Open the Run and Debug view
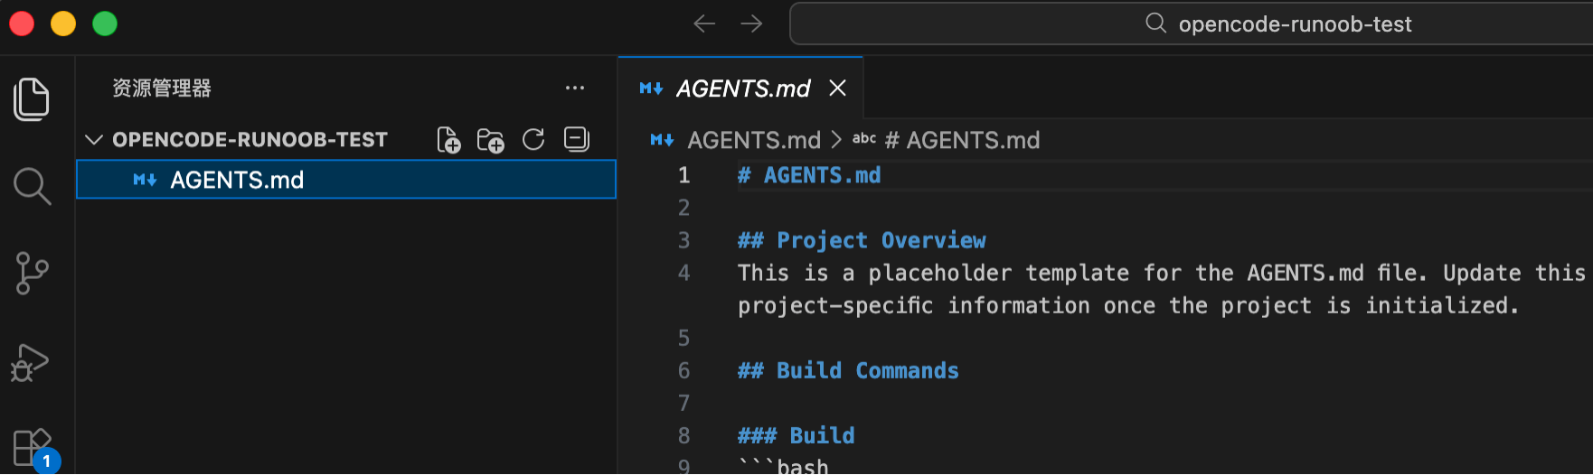1593x475 pixels. click(x=30, y=362)
